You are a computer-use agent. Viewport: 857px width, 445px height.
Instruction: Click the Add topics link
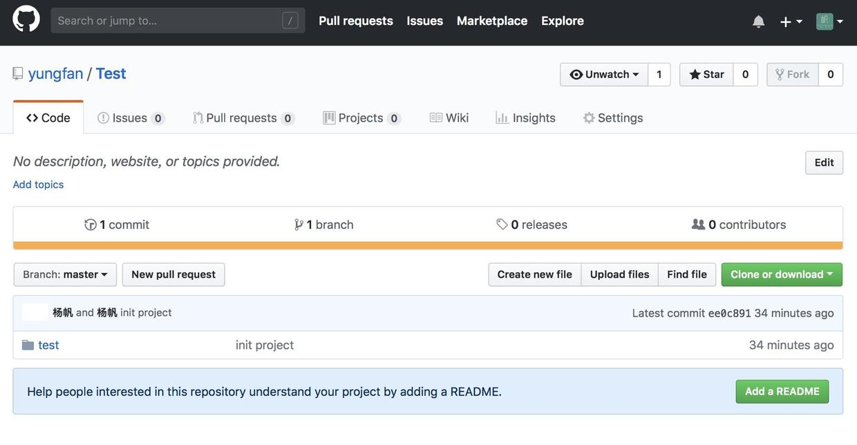tap(39, 184)
